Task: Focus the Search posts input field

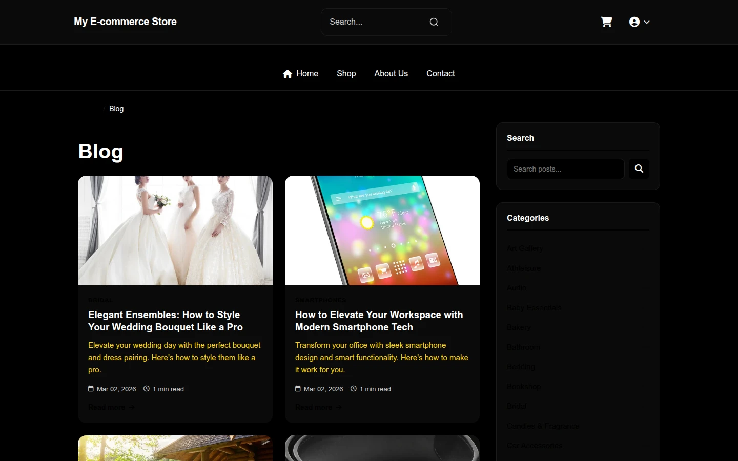Action: click(x=566, y=169)
